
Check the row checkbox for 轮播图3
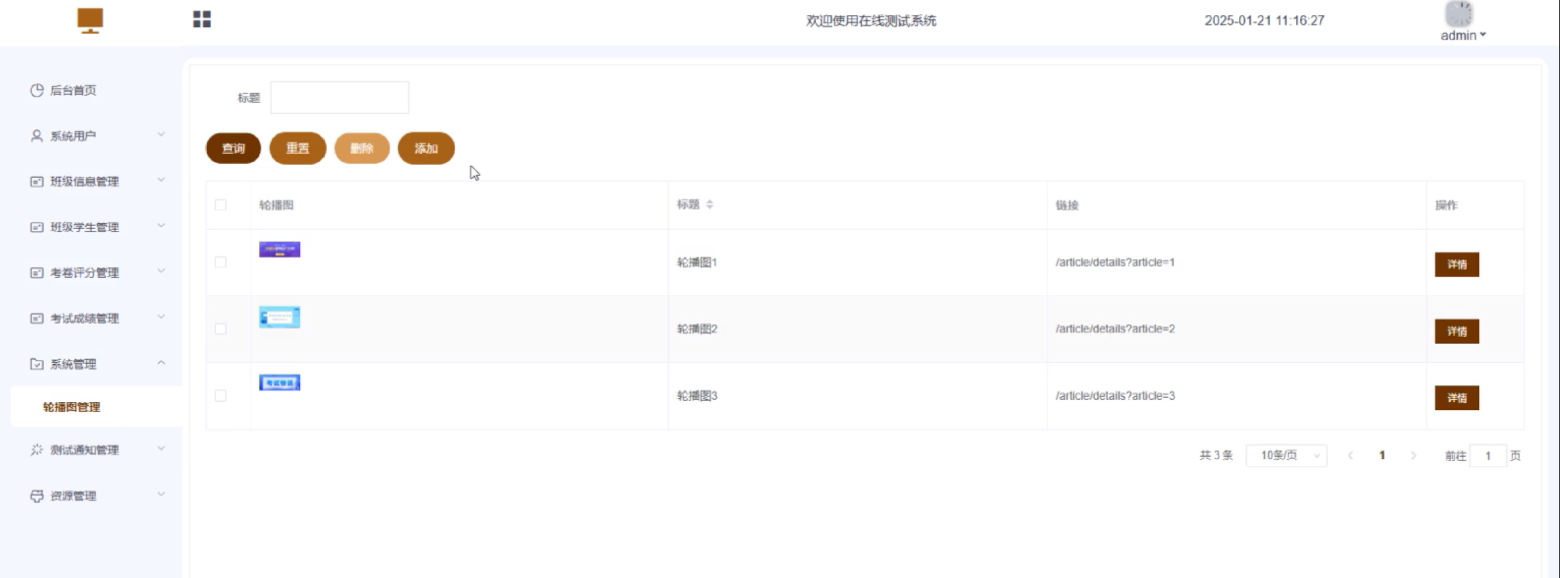tap(220, 395)
